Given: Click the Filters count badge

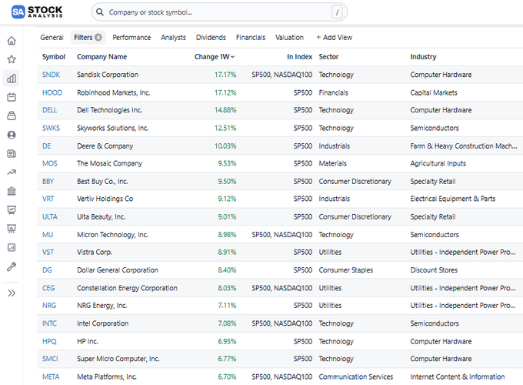Looking at the screenshot, I should point(98,37).
